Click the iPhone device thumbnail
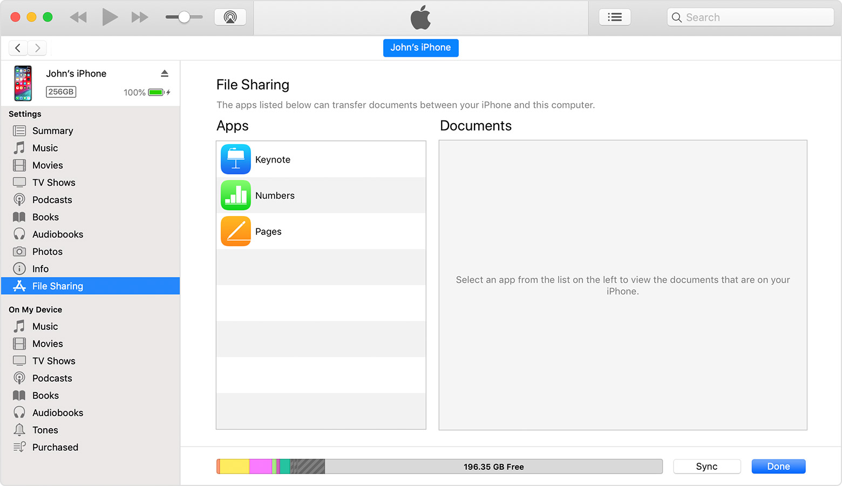Viewport: 842px width, 486px height. coord(23,83)
